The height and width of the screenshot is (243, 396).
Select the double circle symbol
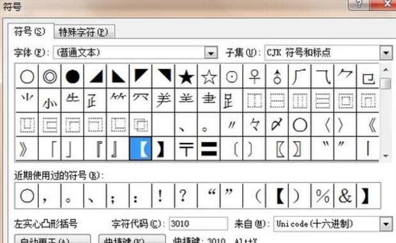50,77
